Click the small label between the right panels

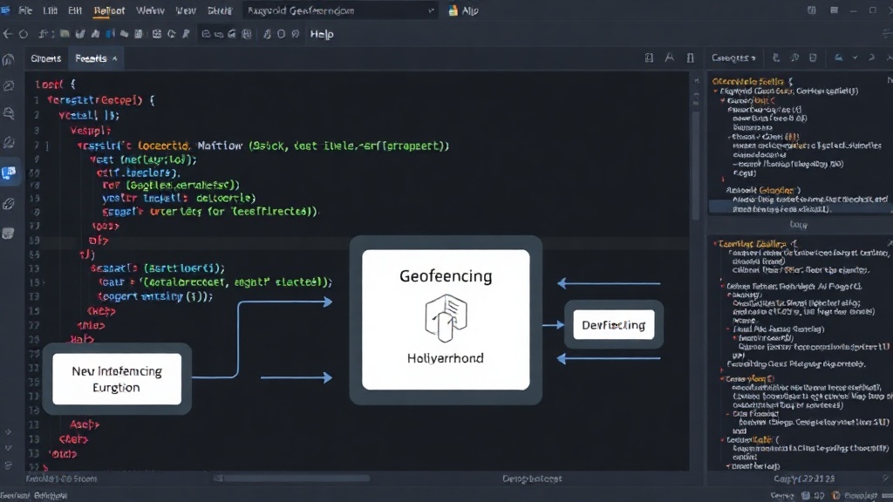(799, 225)
